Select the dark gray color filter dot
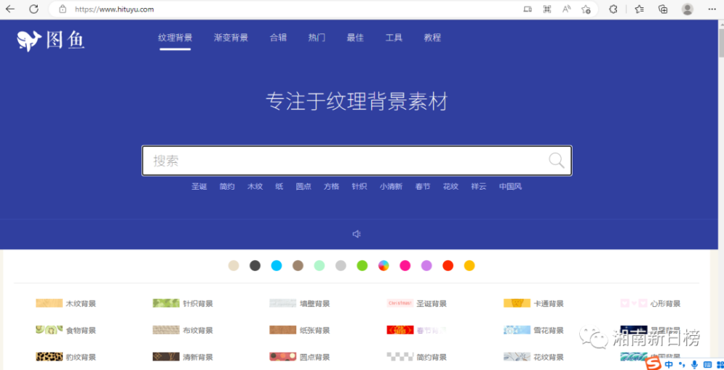The width and height of the screenshot is (724, 370). (x=255, y=266)
